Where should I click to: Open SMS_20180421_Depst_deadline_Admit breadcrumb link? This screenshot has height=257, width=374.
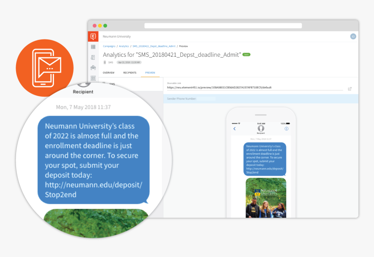pyautogui.click(x=154, y=46)
